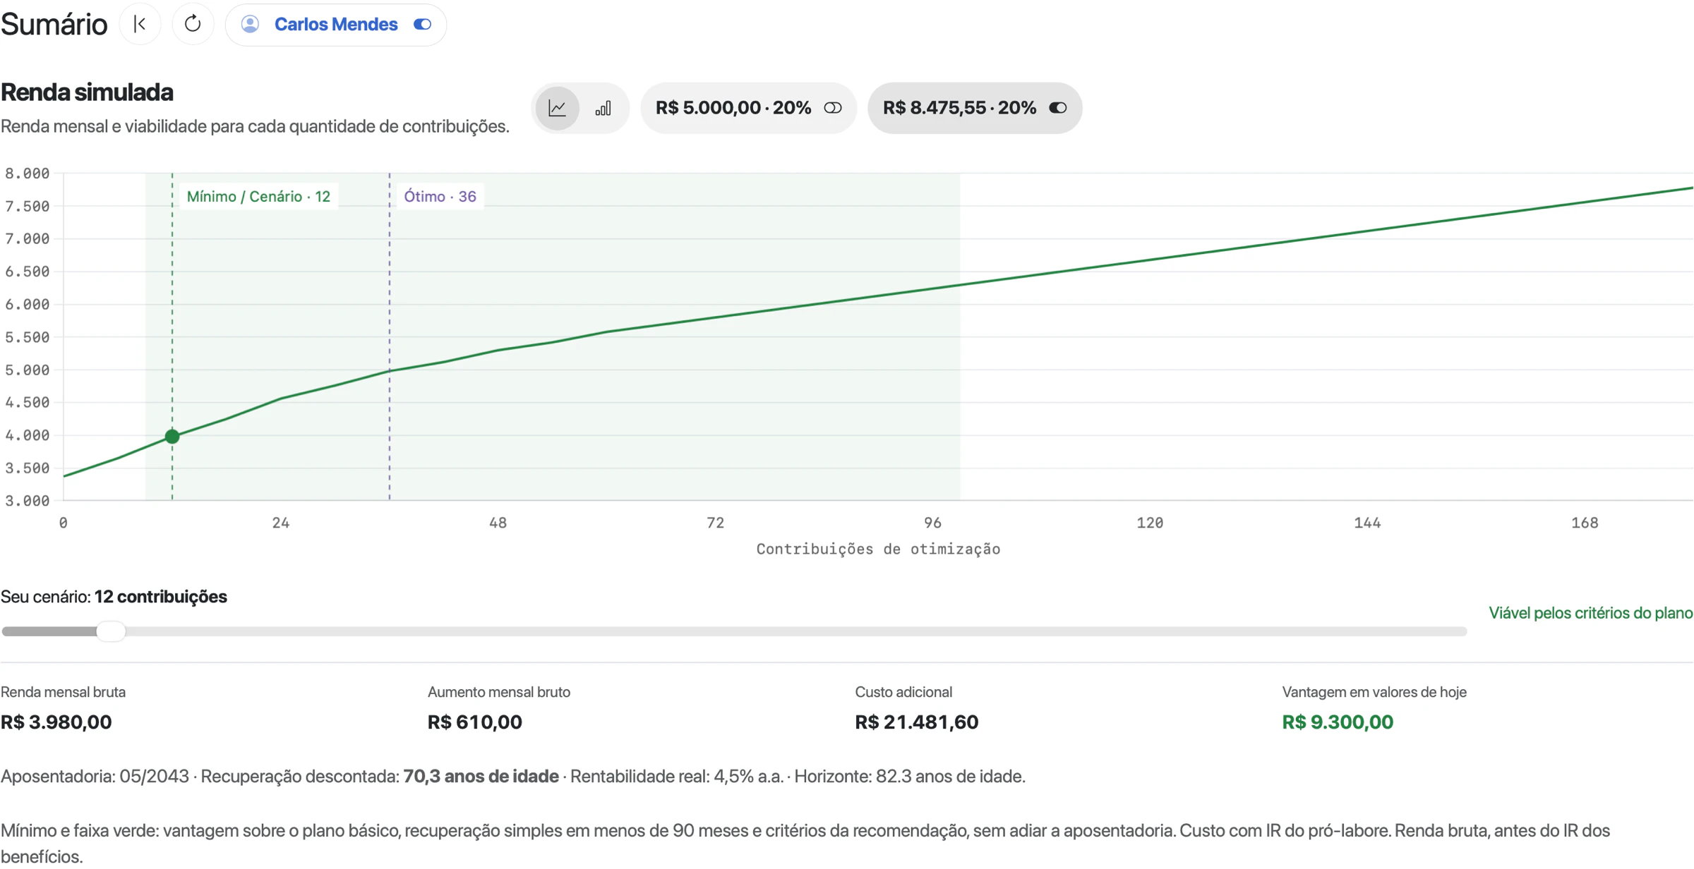Click the Ótimo · 36 marker label
Screen dimensions: 1694x869
click(x=440, y=196)
